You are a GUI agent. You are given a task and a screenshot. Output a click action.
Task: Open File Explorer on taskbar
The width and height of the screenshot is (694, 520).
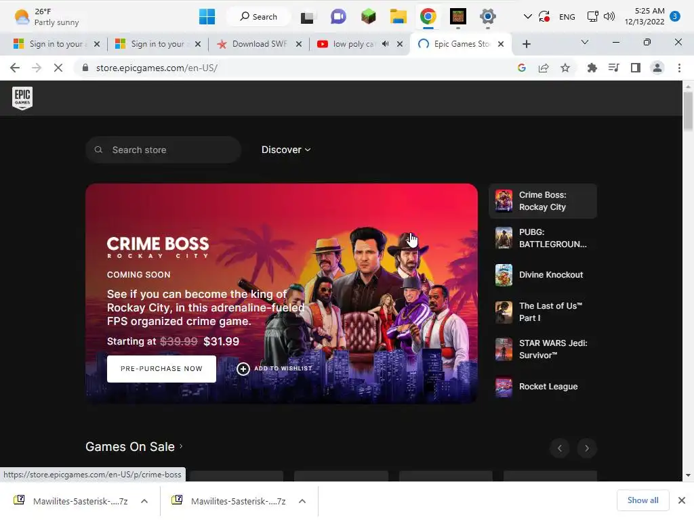(398, 17)
